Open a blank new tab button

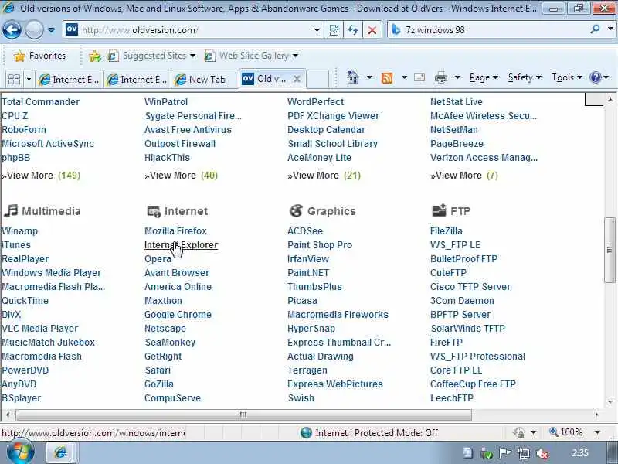(317, 79)
